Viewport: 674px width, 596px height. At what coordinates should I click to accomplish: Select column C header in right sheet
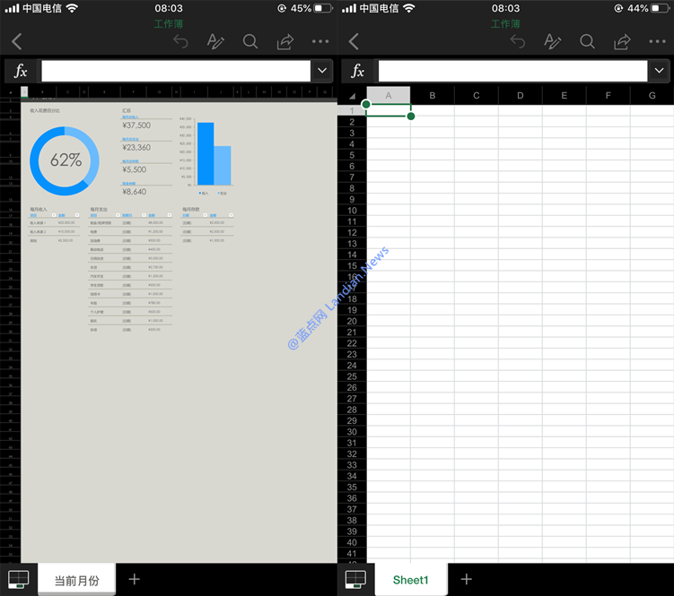click(477, 95)
